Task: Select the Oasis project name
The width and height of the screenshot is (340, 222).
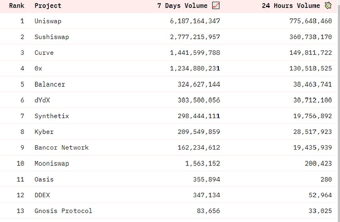Action: coord(44,179)
